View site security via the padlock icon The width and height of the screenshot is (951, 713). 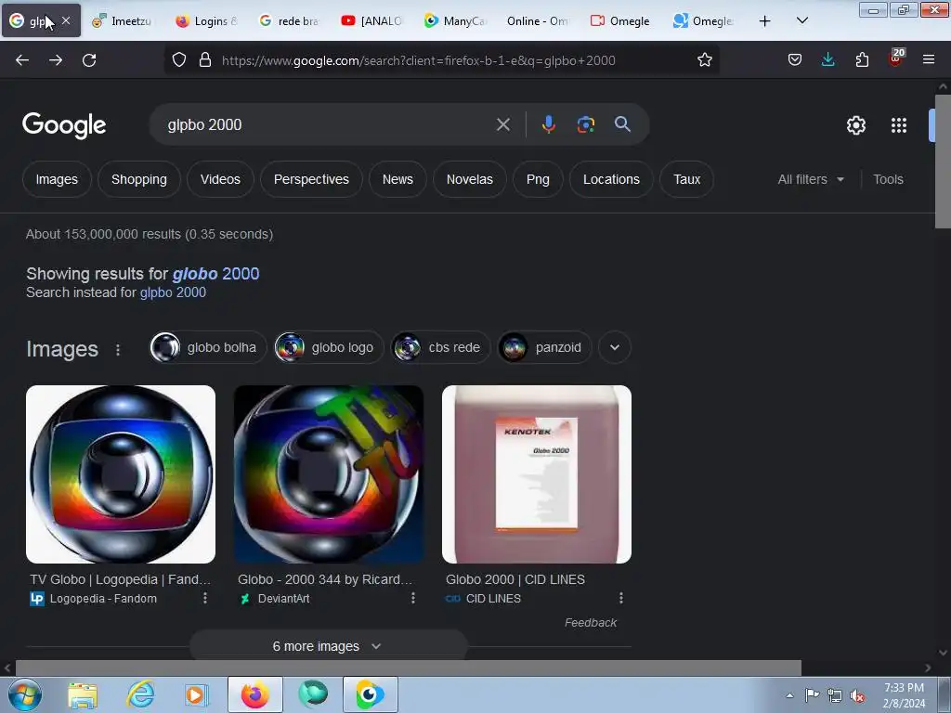(205, 60)
